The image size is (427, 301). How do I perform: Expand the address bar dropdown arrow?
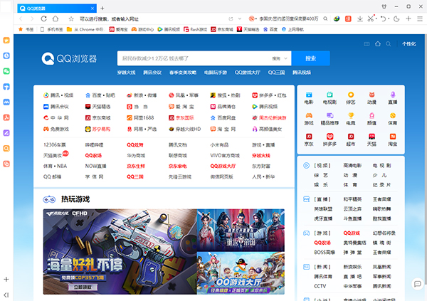[240, 19]
